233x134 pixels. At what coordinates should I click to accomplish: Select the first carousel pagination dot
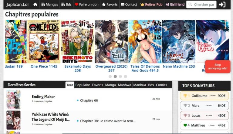click(110, 76)
